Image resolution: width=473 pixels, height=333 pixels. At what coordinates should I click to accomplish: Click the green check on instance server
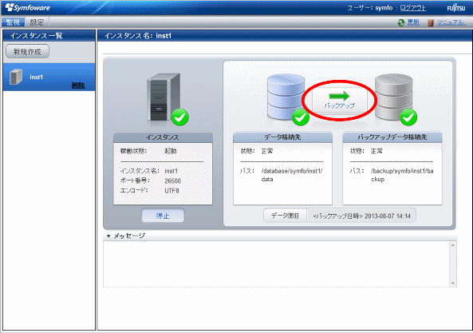tap(179, 117)
